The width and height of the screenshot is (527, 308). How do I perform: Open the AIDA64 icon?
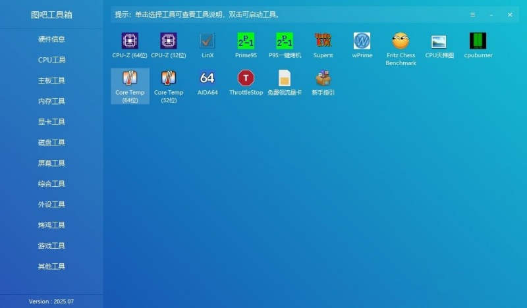click(x=207, y=78)
